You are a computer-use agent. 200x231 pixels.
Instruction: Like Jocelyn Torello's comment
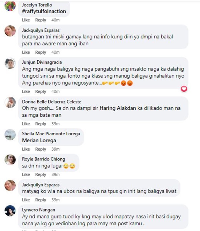[26, 20]
